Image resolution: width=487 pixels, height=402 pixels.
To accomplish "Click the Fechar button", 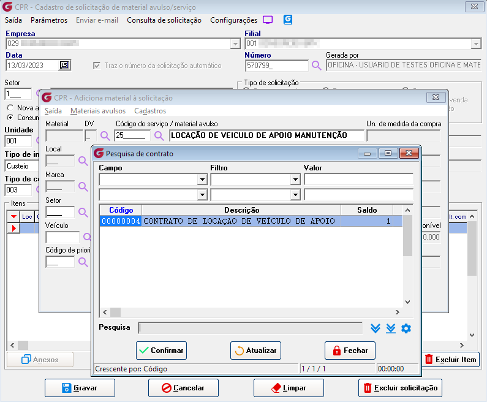I will point(350,351).
